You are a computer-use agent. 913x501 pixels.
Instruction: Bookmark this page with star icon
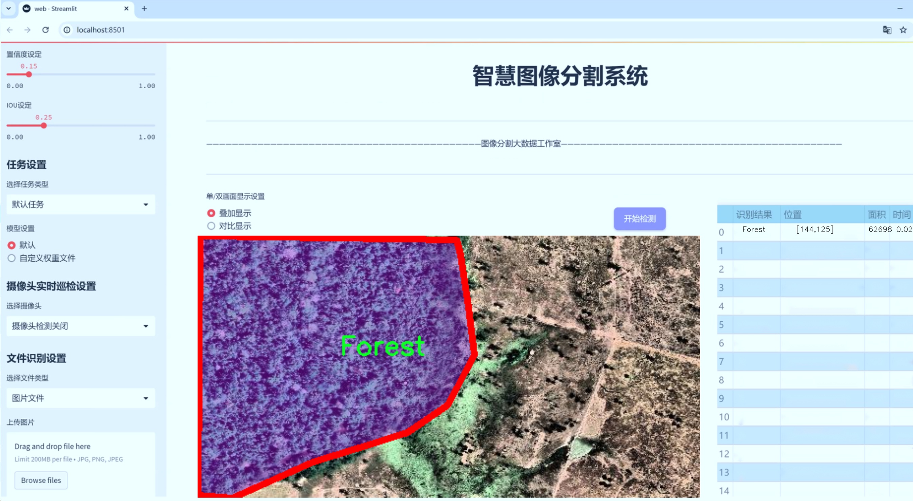(x=903, y=30)
